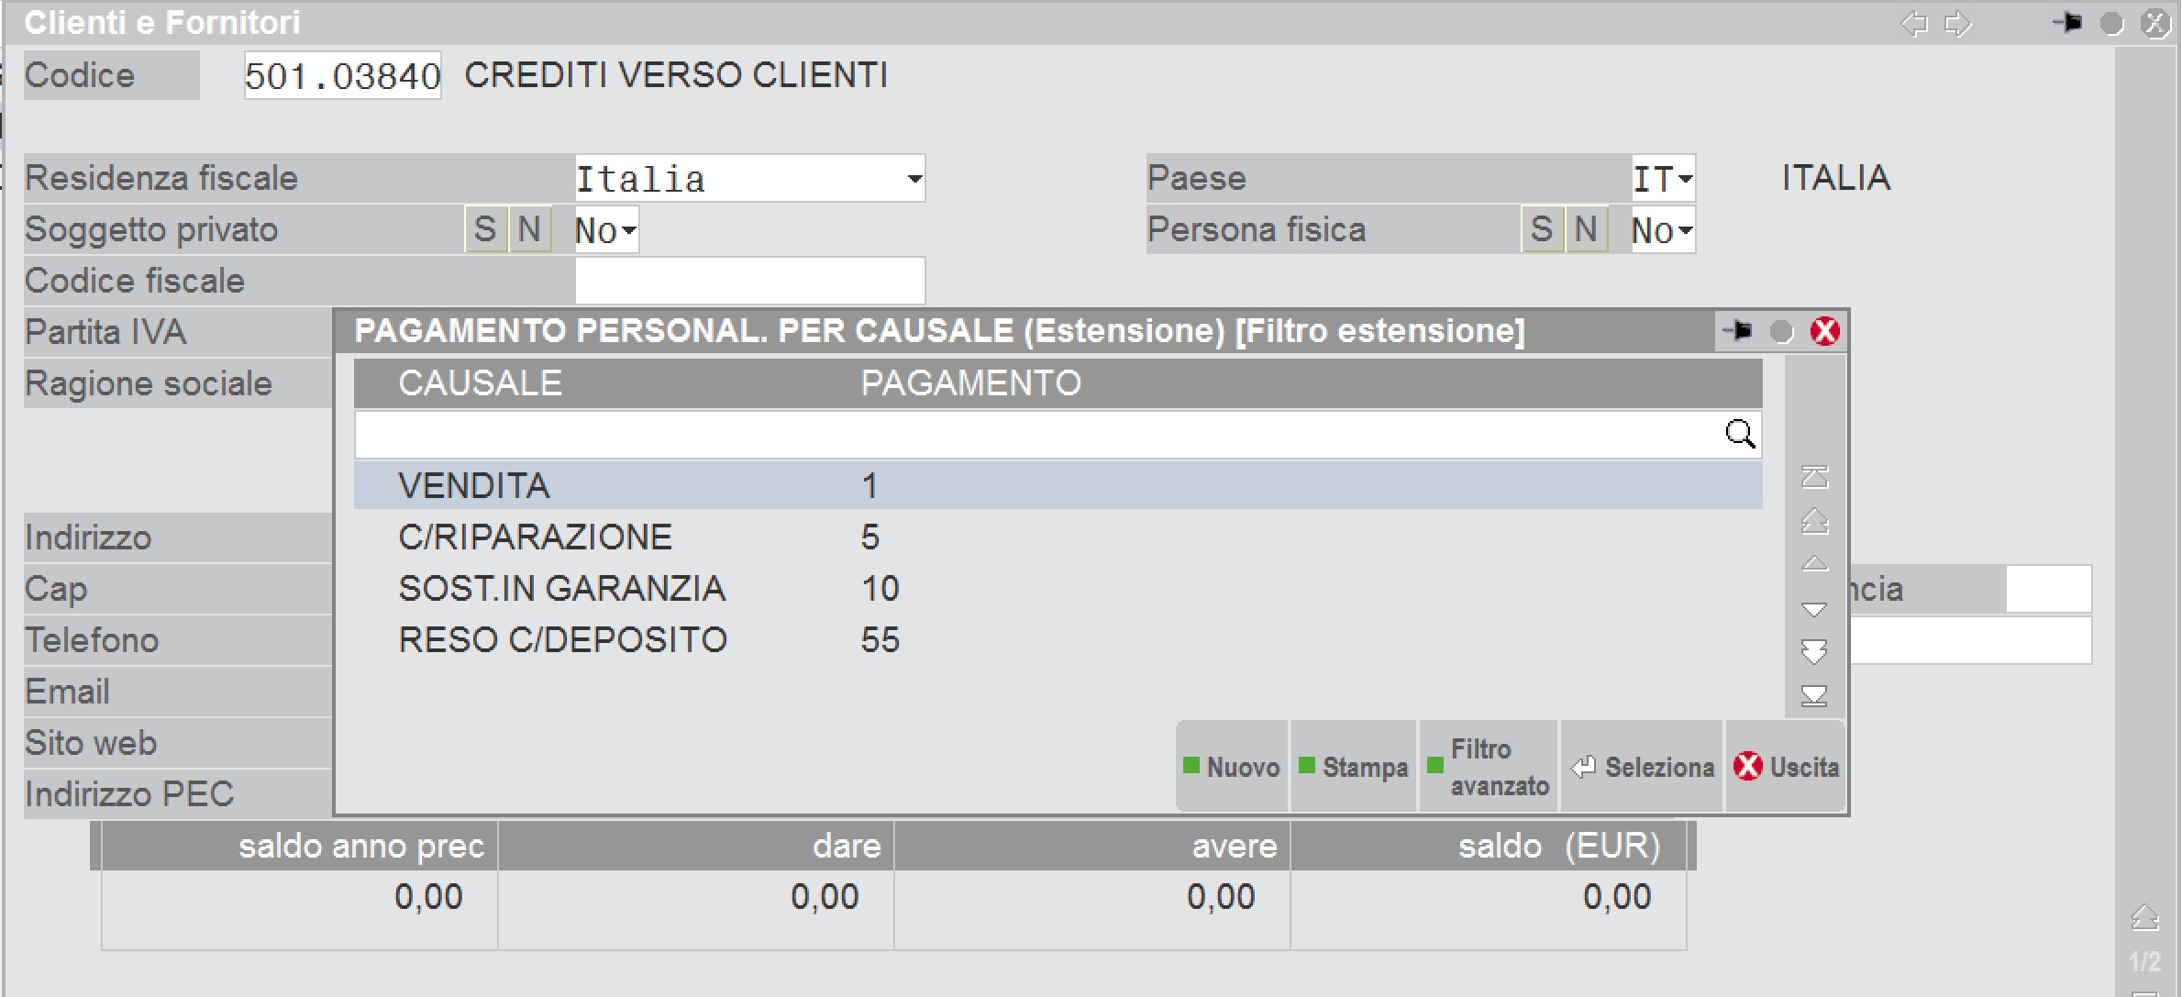
Task: Go to previous record with left arrow
Action: point(1914,24)
